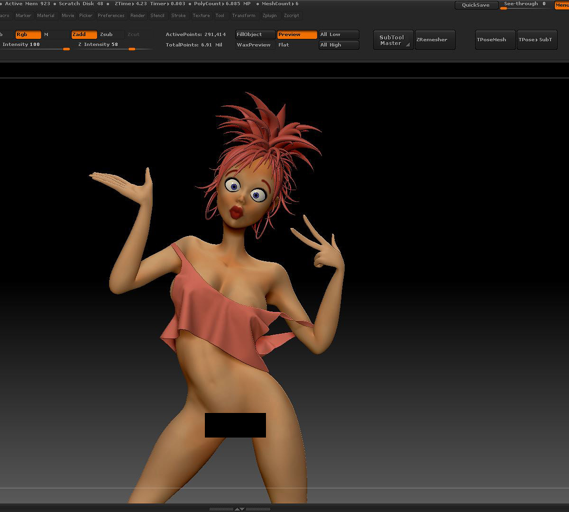Click the FillObject button
This screenshot has width=569, height=512.
pos(256,35)
